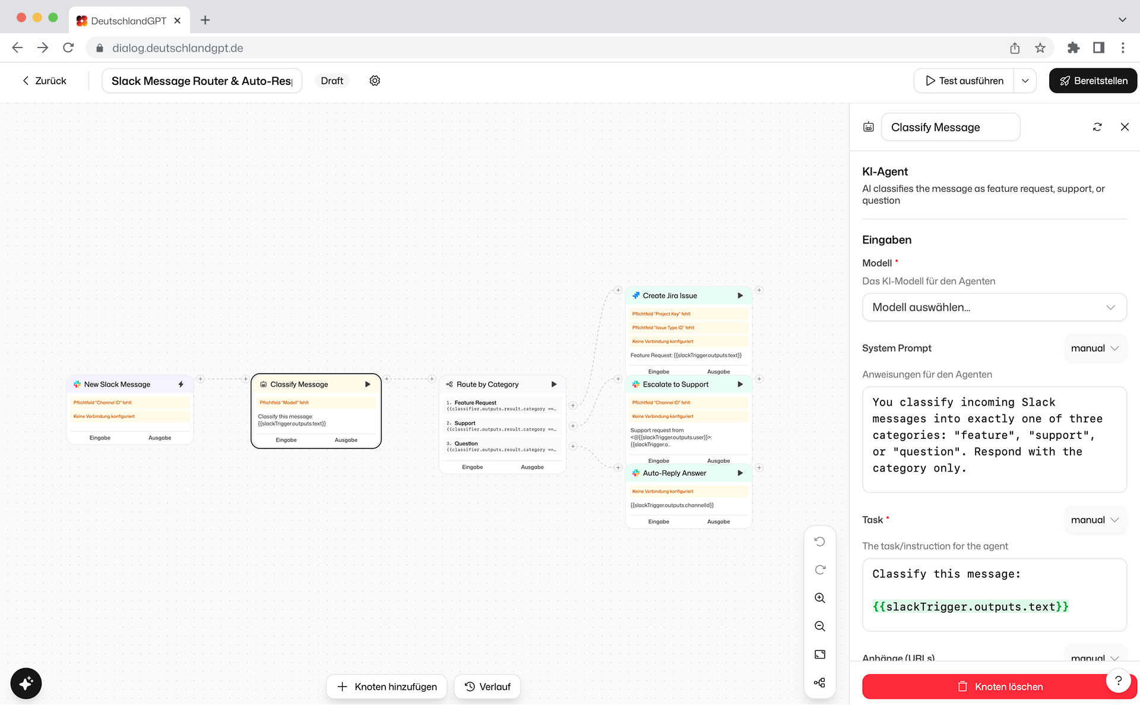Open the Modell auswählen dropdown

click(995, 307)
